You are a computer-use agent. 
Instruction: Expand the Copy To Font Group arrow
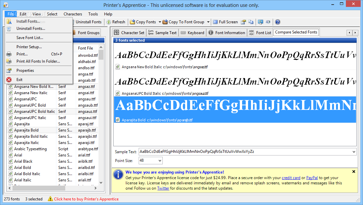click(208, 22)
